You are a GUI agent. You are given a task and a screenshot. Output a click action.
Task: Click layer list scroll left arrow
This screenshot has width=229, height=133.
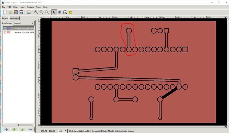(4, 125)
